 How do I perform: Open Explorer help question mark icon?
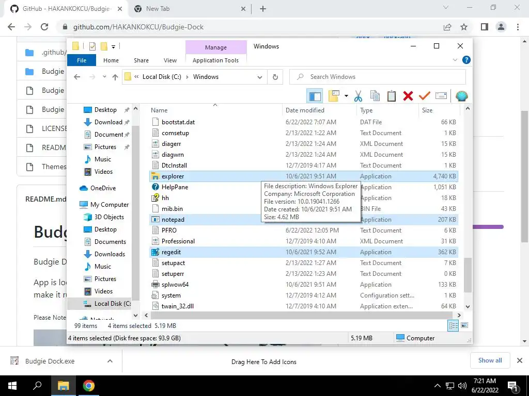466,60
